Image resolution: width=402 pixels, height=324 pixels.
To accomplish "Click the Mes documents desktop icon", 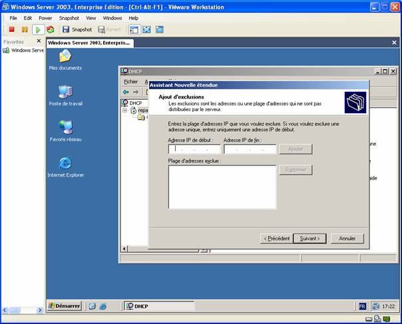I will pos(65,60).
